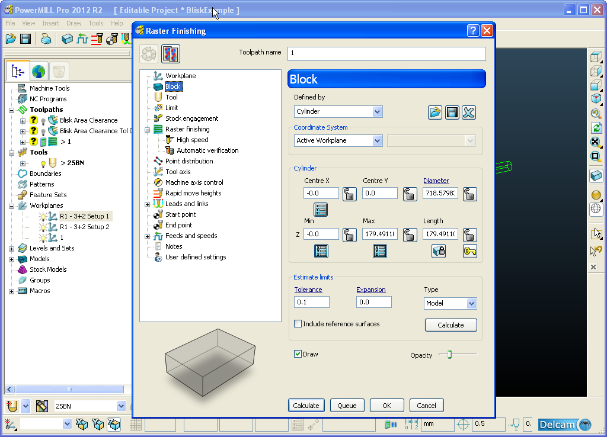Open the Tools menu
607x437 pixels.
pyautogui.click(x=96, y=23)
